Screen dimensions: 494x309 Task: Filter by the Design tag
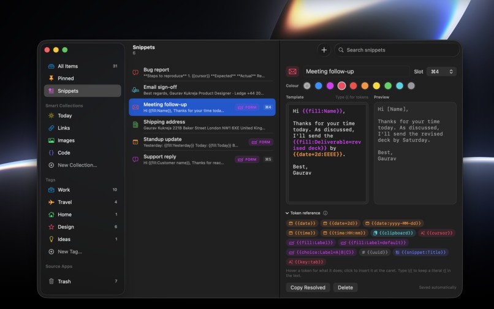pos(83,227)
